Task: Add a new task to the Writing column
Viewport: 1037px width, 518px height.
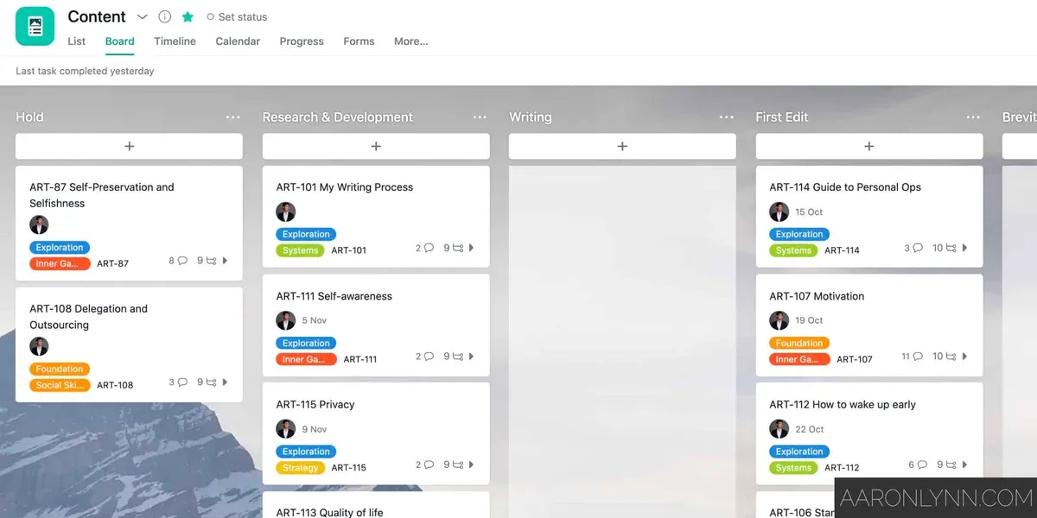Action: (x=621, y=145)
